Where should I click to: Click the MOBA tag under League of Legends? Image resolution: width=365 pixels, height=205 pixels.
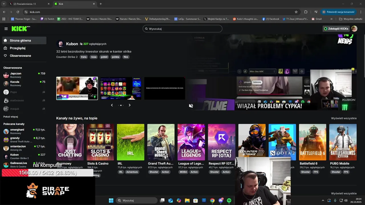(183, 172)
